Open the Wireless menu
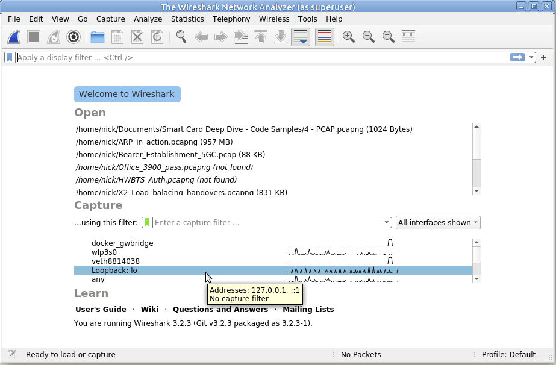Image resolution: width=556 pixels, height=365 pixels. click(x=274, y=19)
